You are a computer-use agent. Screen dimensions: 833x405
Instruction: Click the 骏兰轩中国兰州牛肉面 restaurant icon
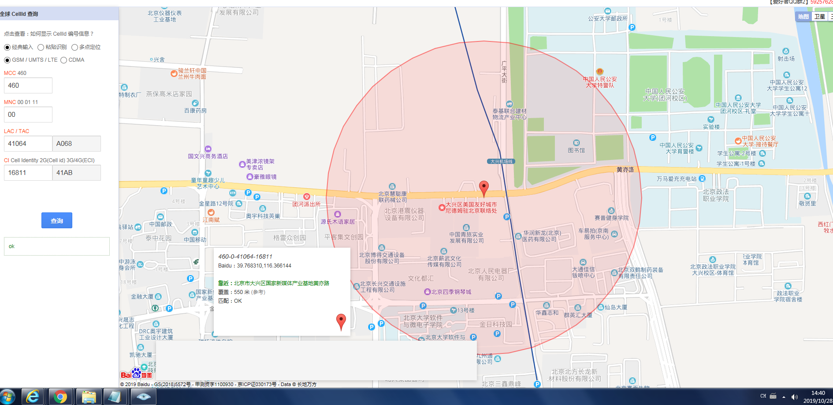[x=174, y=74]
